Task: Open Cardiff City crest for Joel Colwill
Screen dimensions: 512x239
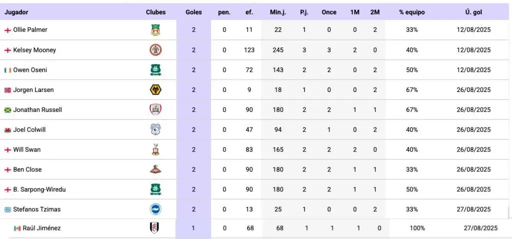Action: [156, 129]
